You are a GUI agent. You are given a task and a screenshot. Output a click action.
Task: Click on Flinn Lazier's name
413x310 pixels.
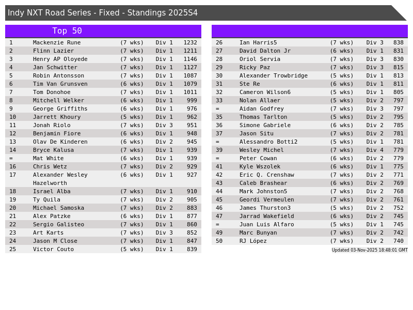(x=53, y=51)
